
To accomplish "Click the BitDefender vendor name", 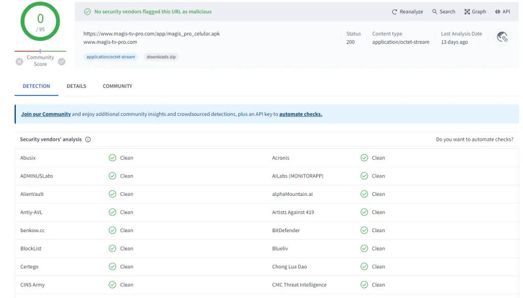I will tap(286, 230).
